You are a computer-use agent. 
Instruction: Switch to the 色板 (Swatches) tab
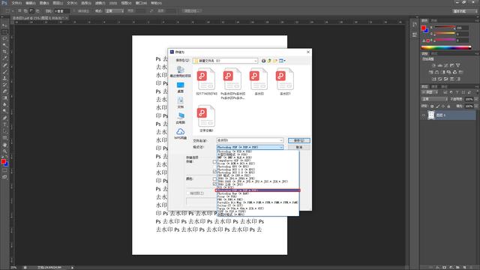(434, 20)
